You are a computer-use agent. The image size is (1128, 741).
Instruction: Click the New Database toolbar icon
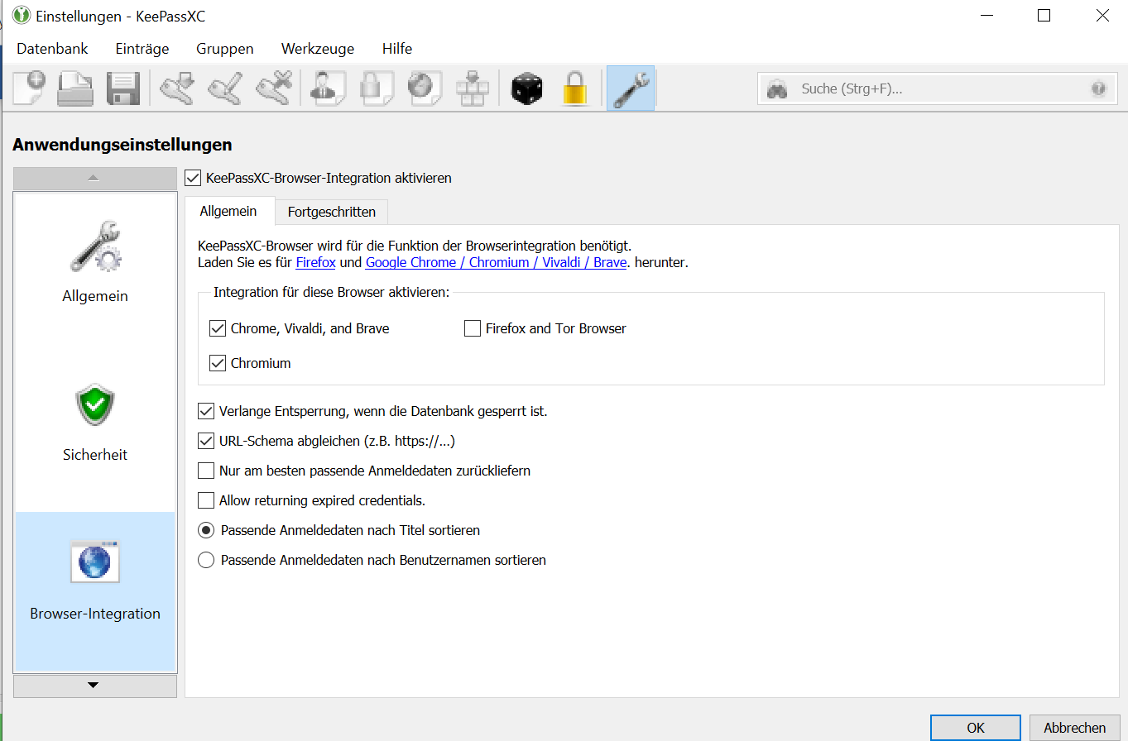(x=29, y=88)
